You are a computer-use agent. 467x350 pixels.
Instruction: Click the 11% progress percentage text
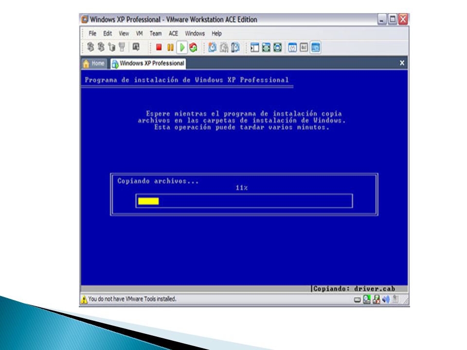(x=242, y=188)
